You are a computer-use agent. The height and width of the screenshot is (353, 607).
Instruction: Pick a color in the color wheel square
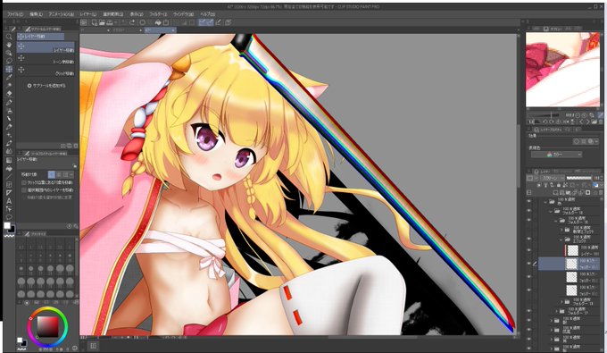(x=47, y=327)
